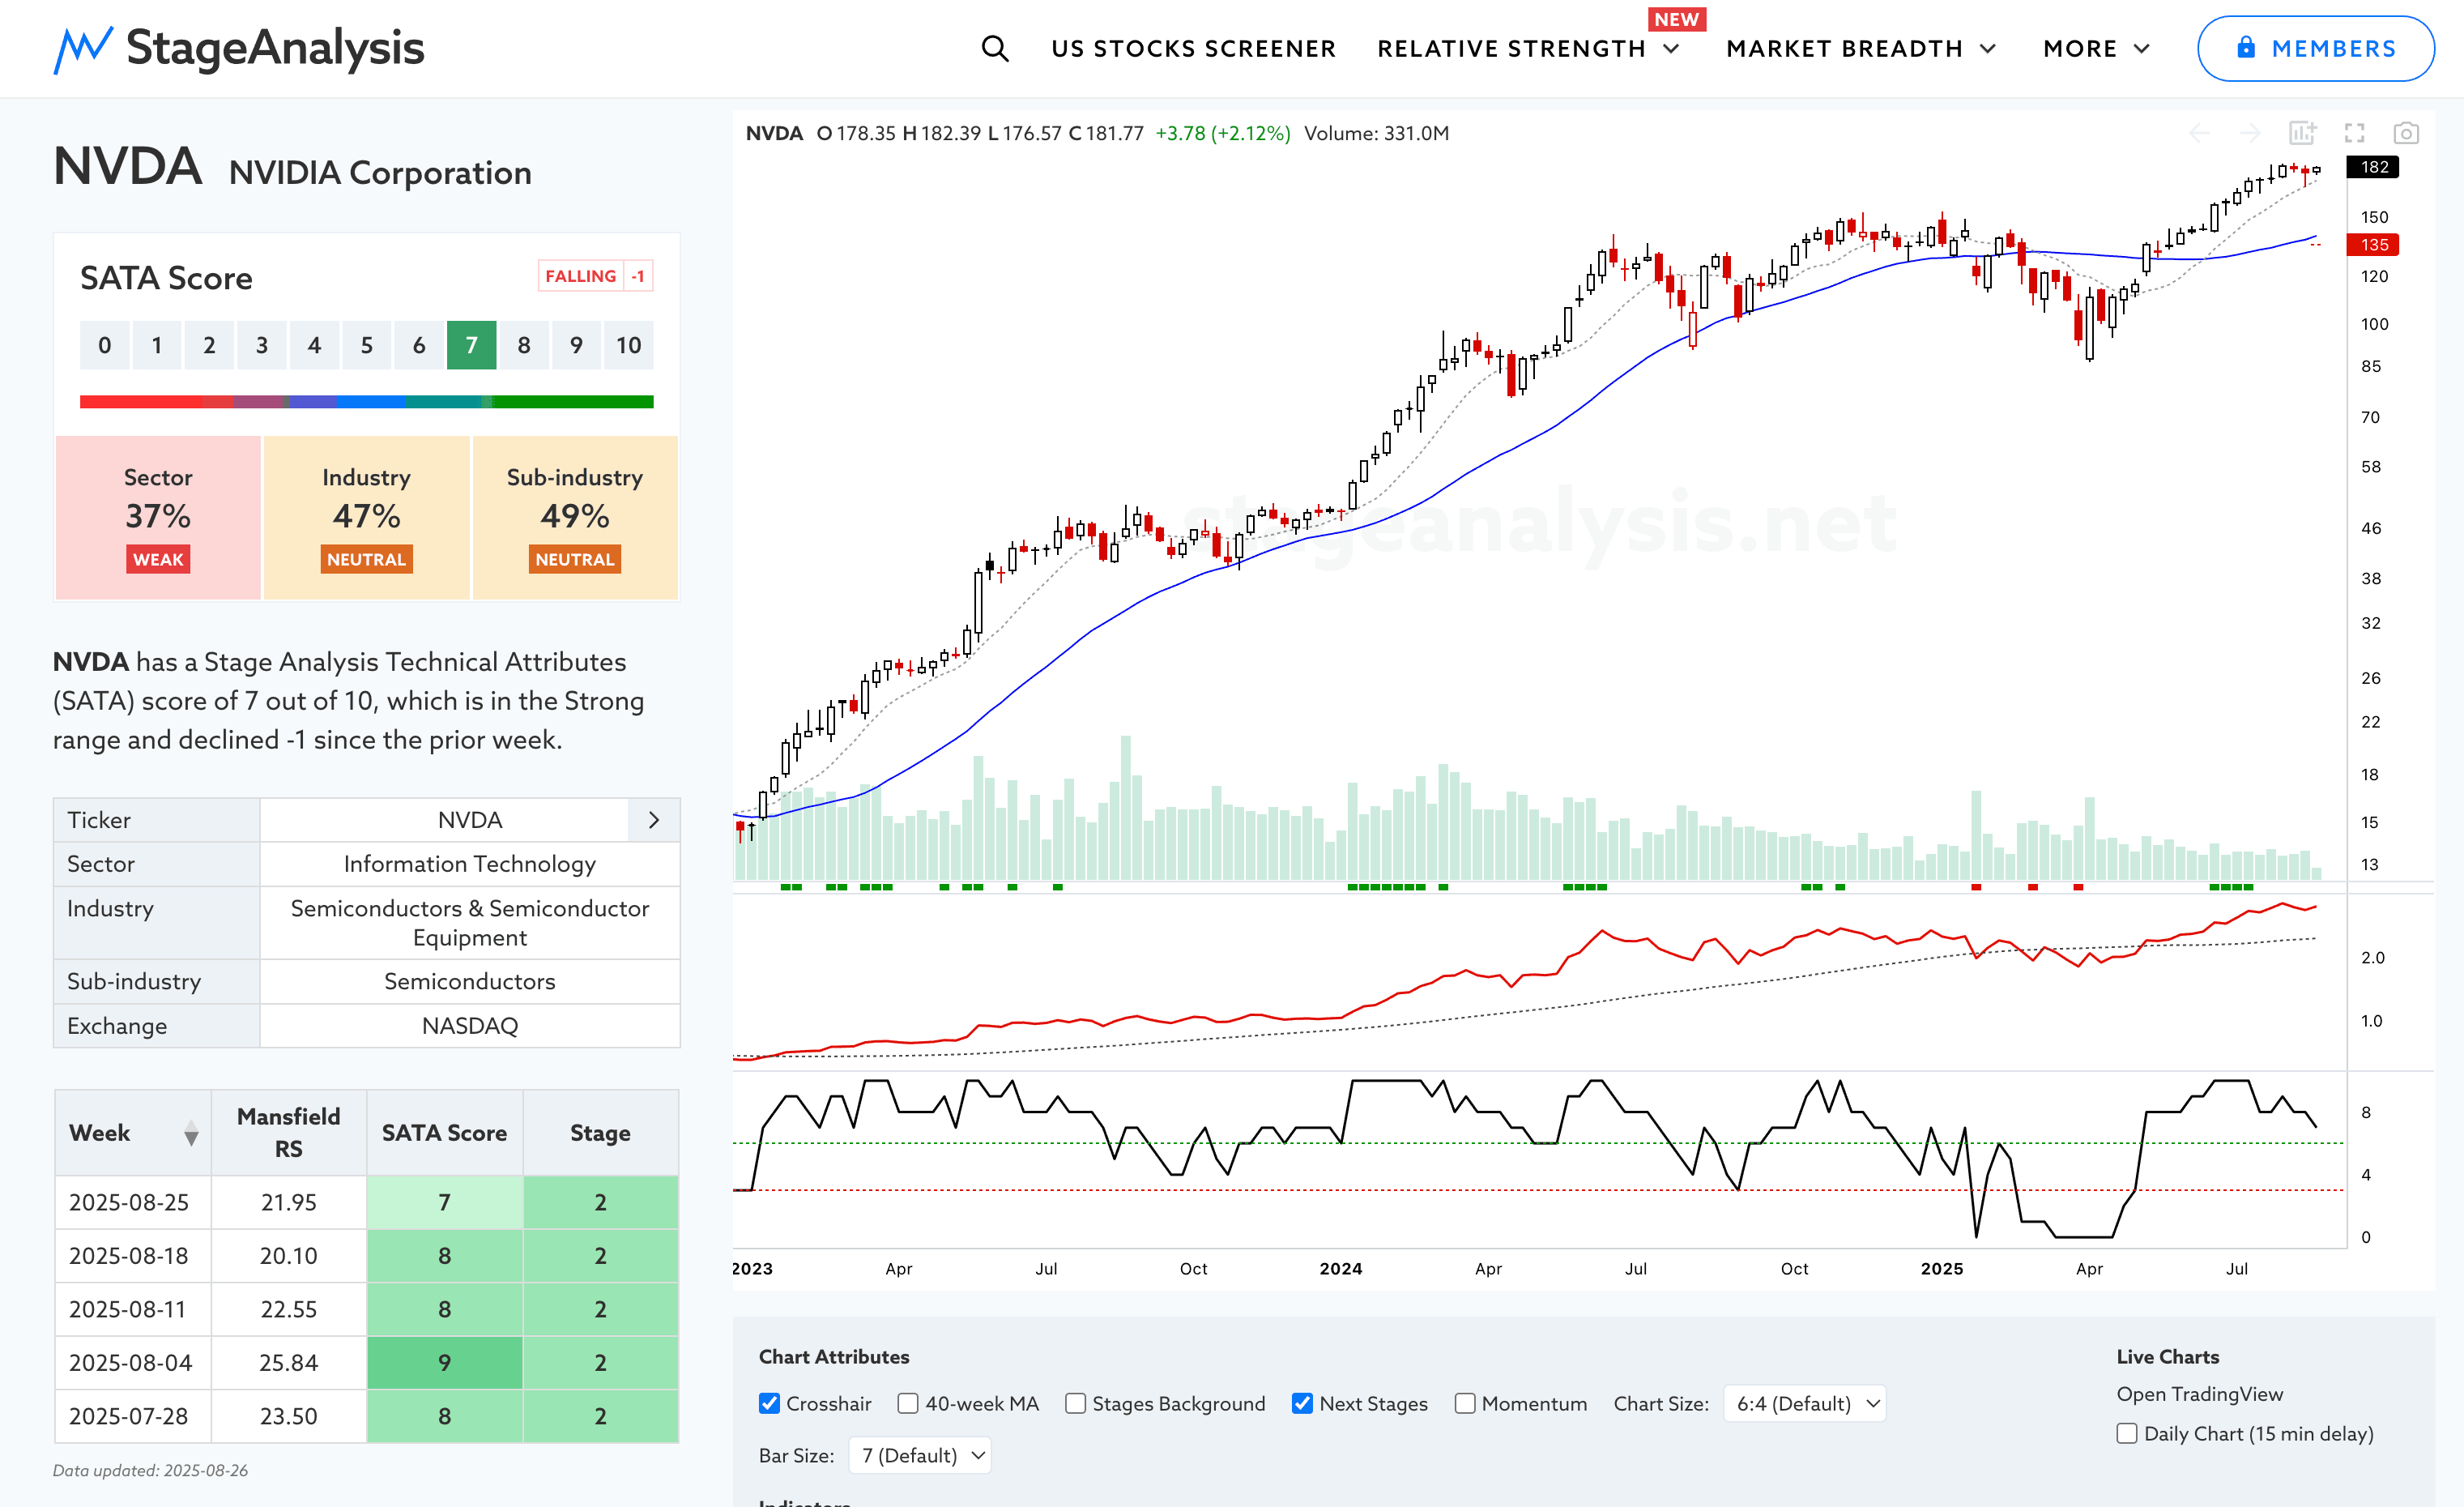Viewport: 2464px width, 1507px height.
Task: Click the Industry 47% Neutral card
Action: [366, 517]
